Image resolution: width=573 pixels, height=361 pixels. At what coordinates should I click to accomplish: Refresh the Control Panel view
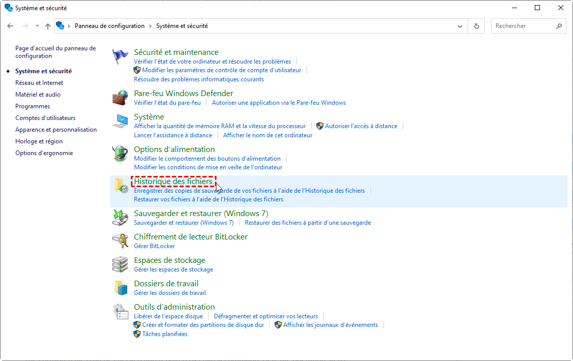click(477, 26)
